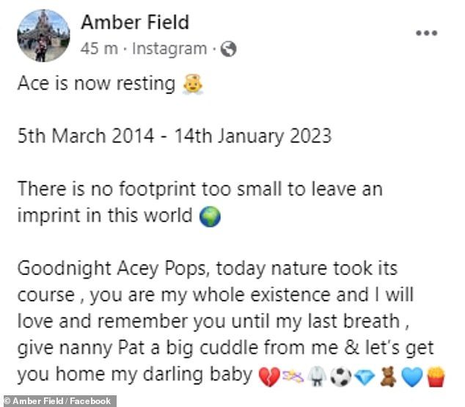This screenshot has width=465, height=407.
Task: Click the broken heart emoji
Action: click(269, 376)
